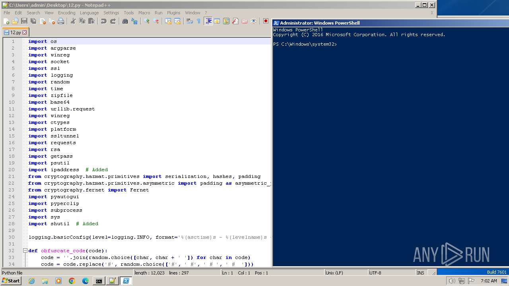Click the Zoom Out toolbar icon
This screenshot has width=509, height=286.
[156, 21]
